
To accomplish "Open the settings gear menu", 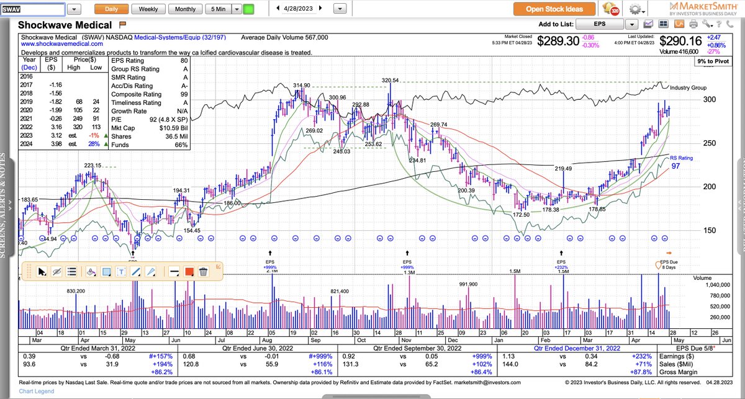I will click(636, 9).
